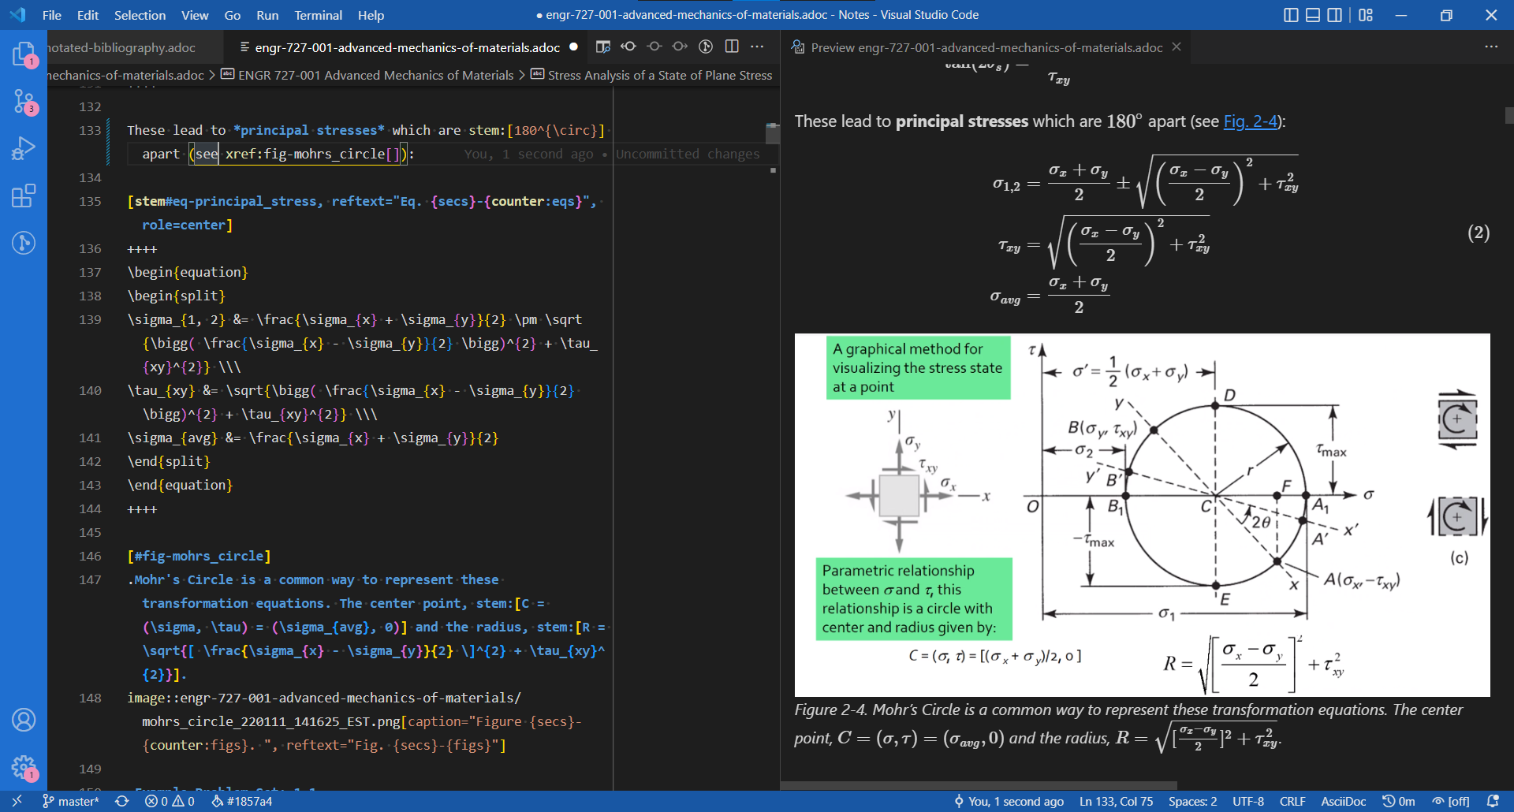The width and height of the screenshot is (1514, 812).
Task: Click the errors and warnings count
Action: pyautogui.click(x=170, y=801)
